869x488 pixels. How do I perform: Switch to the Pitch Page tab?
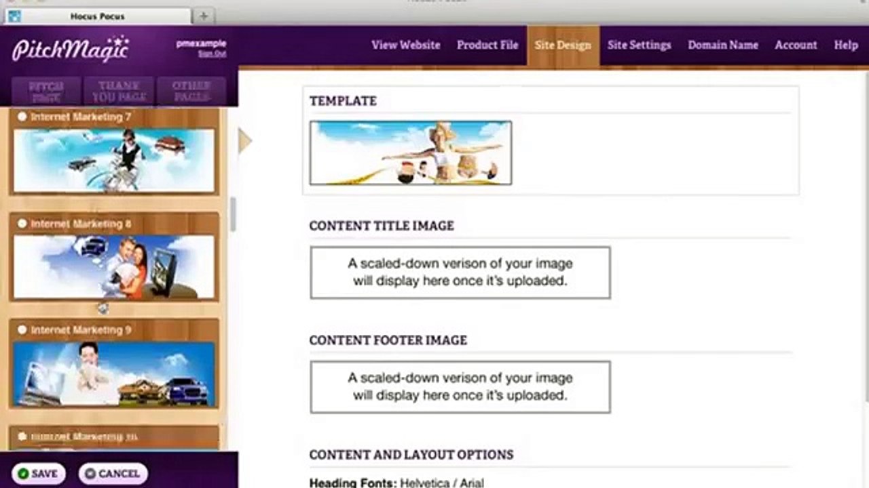[x=46, y=91]
